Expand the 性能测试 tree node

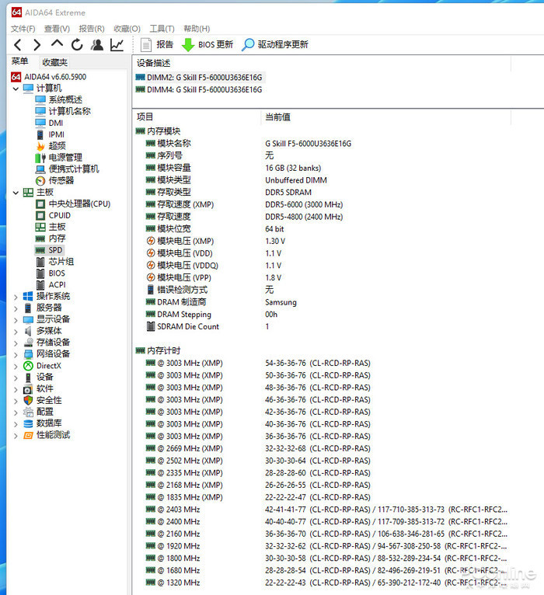coord(16,436)
